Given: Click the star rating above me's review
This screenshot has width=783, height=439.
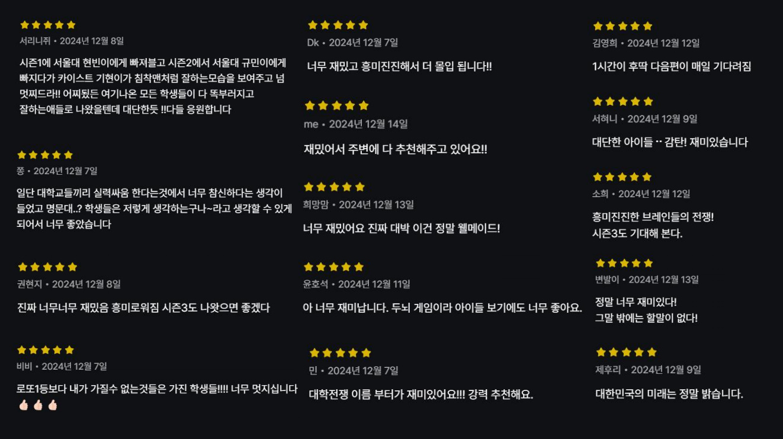Looking at the screenshot, I should [x=336, y=105].
